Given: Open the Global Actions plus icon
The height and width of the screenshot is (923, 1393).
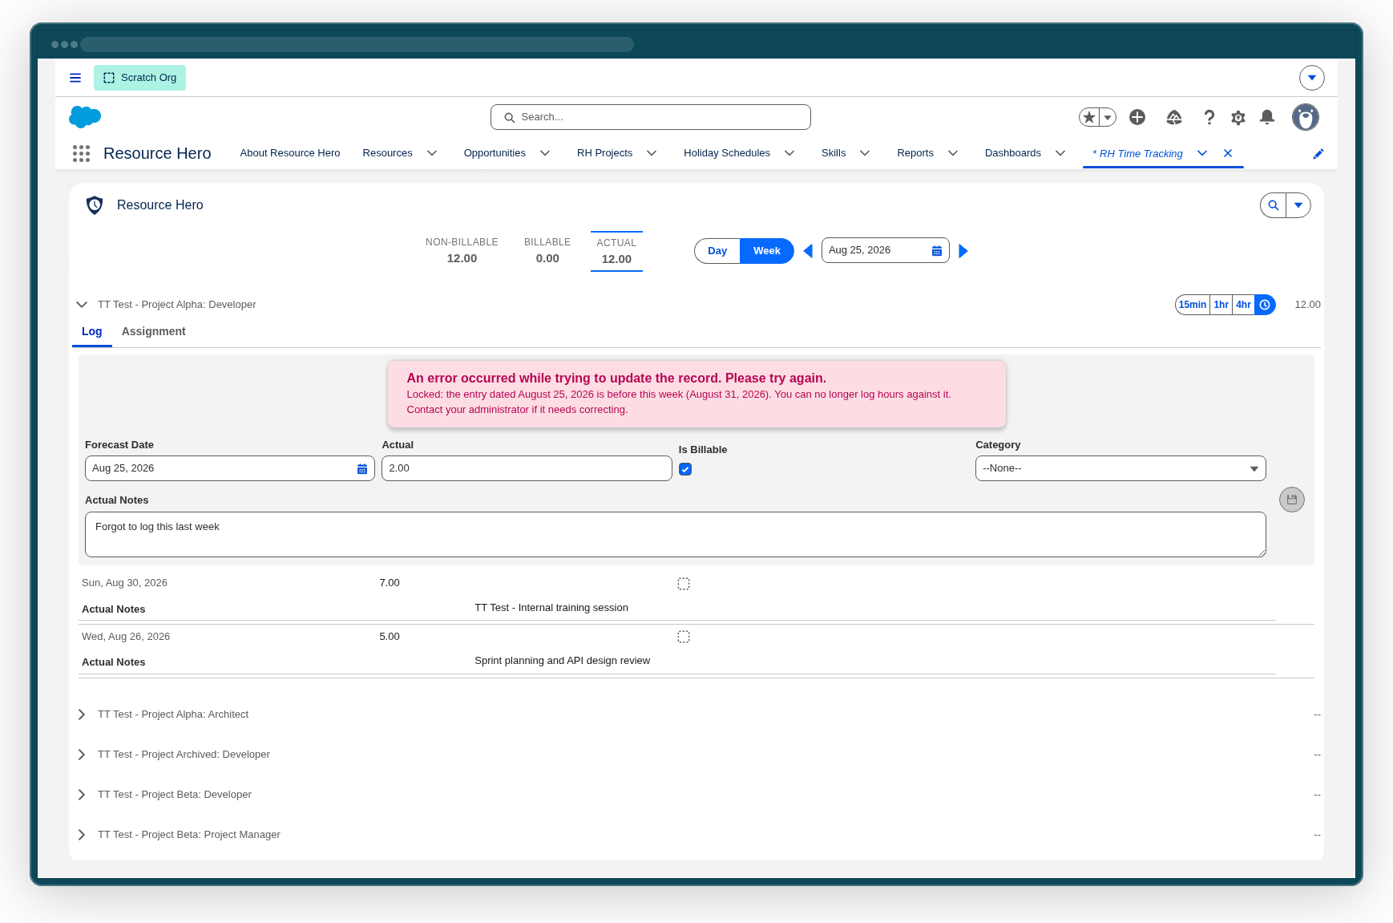Looking at the screenshot, I should 1137,117.
